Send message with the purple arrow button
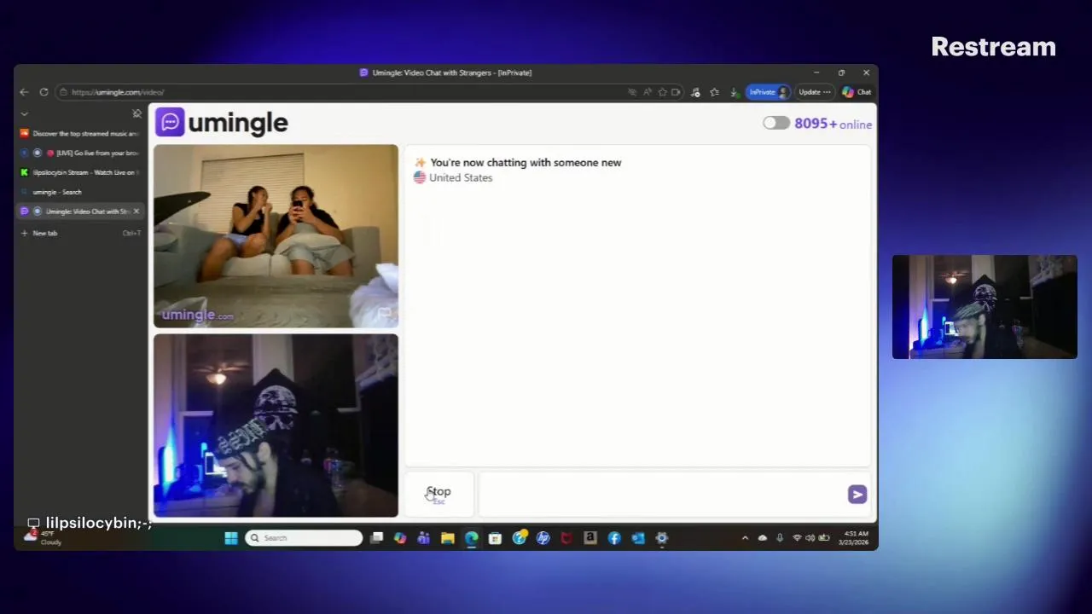Screen dimensions: 1092x614 click(857, 495)
